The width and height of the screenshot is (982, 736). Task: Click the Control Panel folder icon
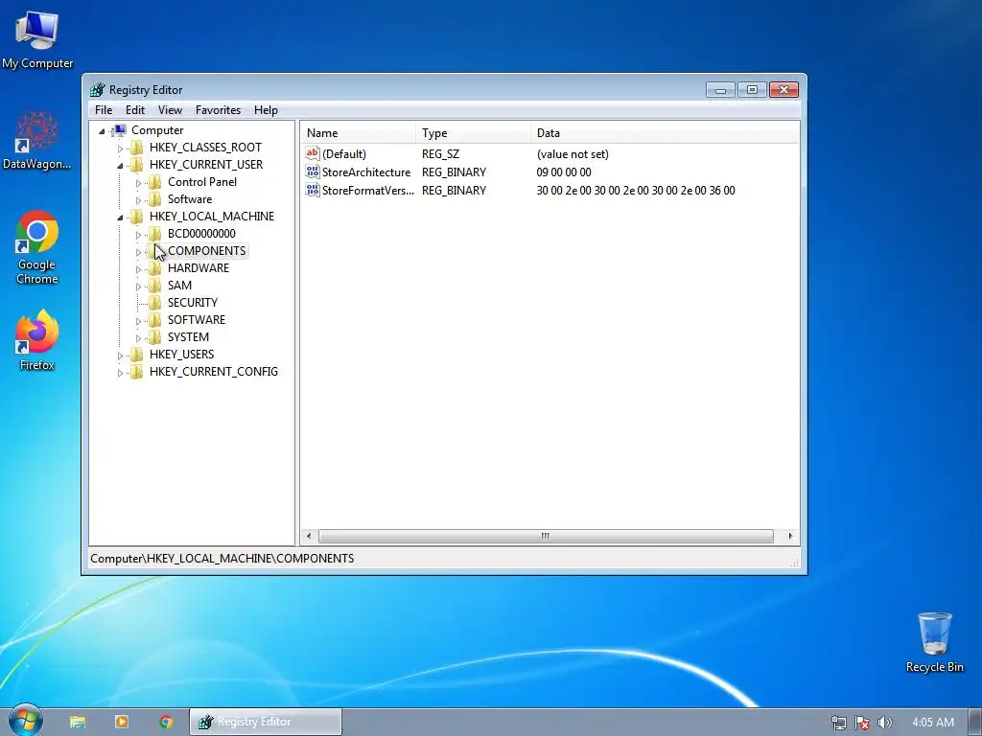154,182
